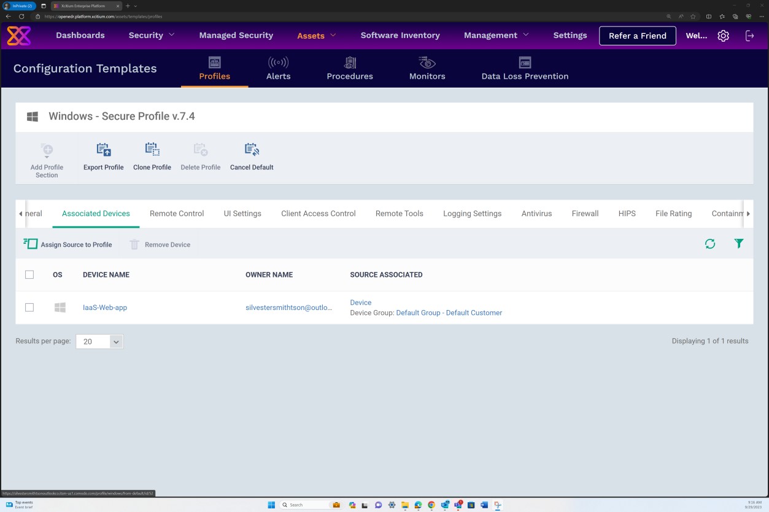This screenshot has height=512, width=769.
Task: Click the Cancel Default icon
Action: coord(251,149)
